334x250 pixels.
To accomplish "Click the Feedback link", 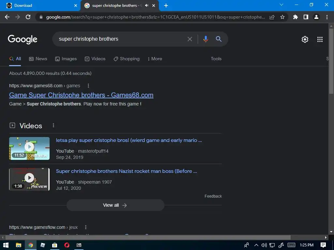I will [213, 196].
